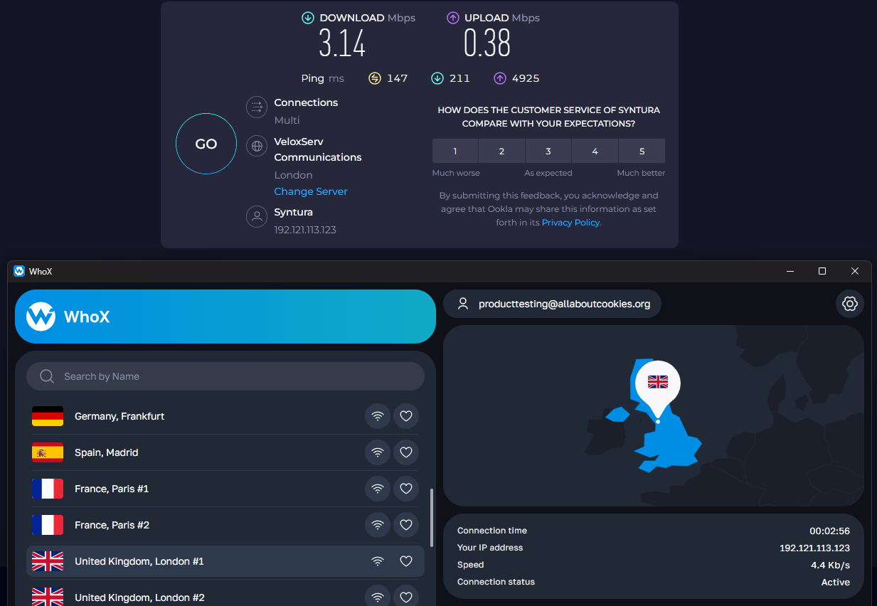
Task: Click the Spain flag icon
Action: point(48,452)
